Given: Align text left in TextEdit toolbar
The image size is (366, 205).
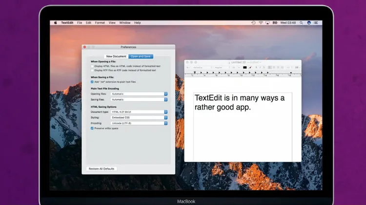Looking at the screenshot, I should [269, 68].
